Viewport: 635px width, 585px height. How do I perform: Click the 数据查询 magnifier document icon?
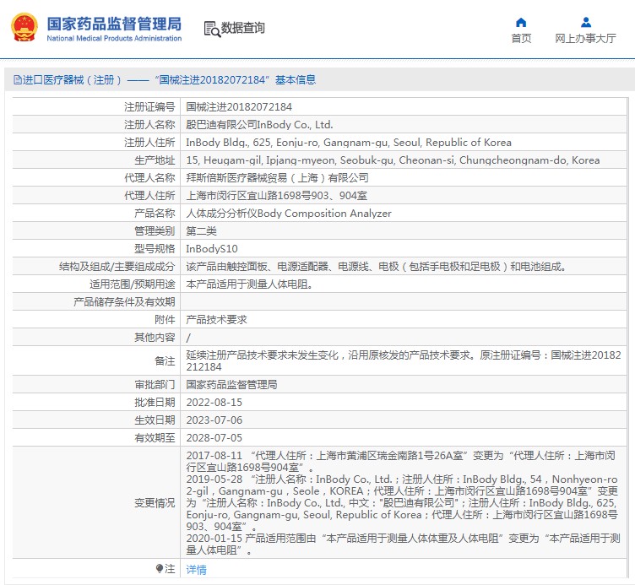tap(211, 29)
